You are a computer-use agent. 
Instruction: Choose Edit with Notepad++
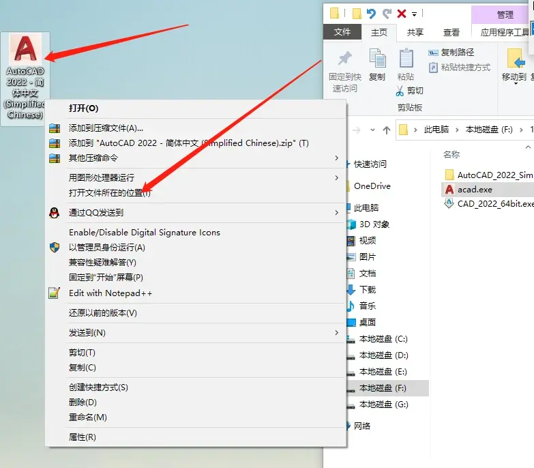coord(196,293)
